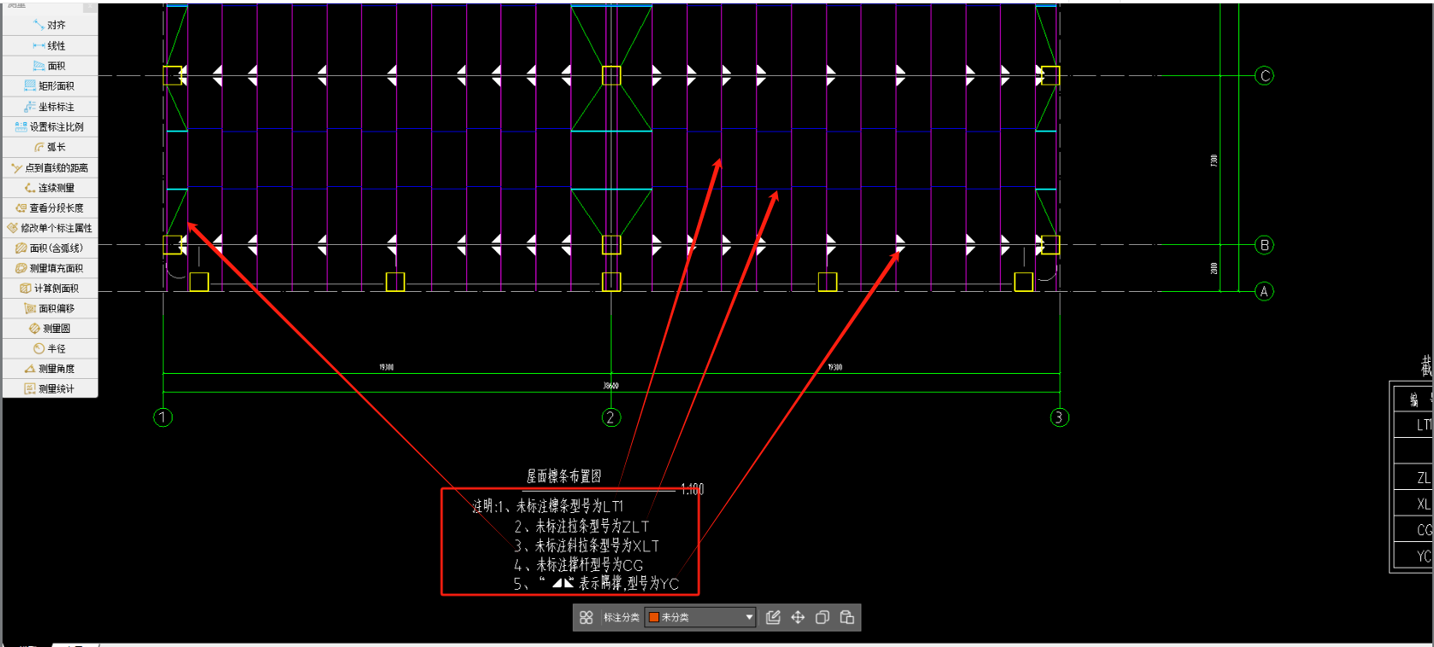
Task: Click the orange color swatch beside 未分类
Action: (654, 617)
